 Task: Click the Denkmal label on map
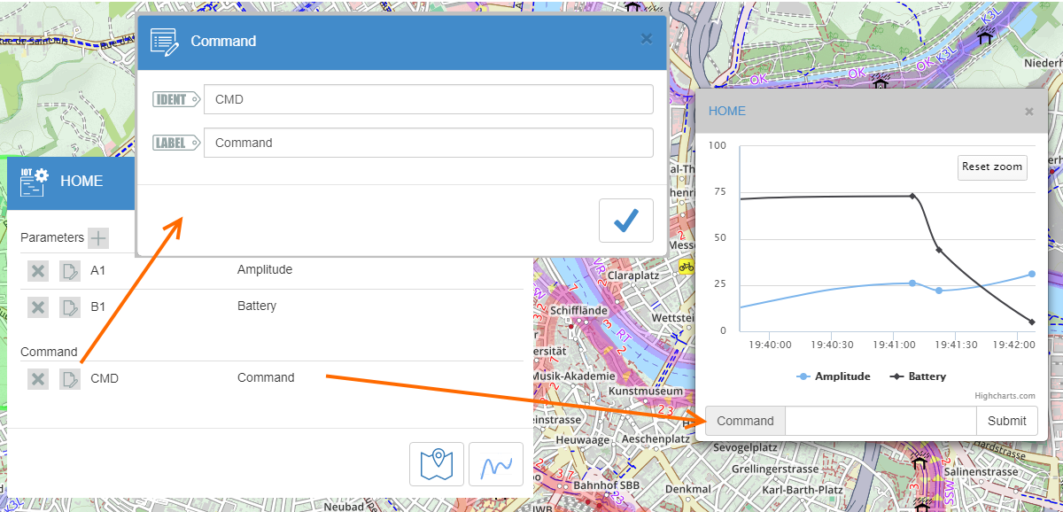click(x=687, y=488)
